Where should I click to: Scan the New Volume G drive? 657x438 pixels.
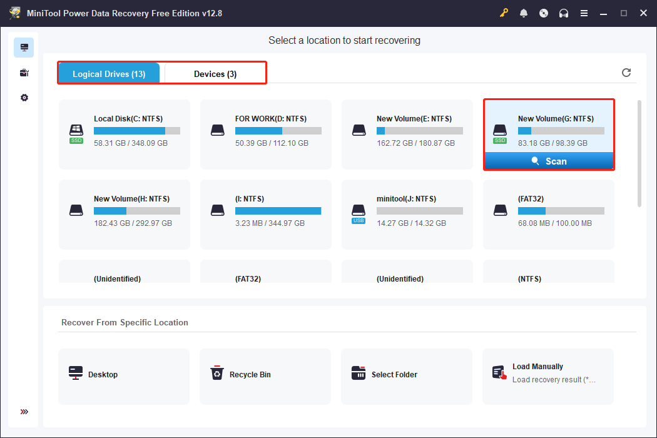click(549, 161)
